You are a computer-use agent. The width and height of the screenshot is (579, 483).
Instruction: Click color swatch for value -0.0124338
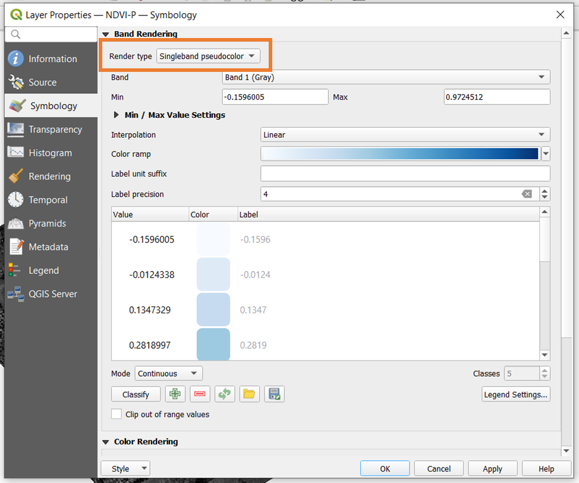click(x=213, y=274)
